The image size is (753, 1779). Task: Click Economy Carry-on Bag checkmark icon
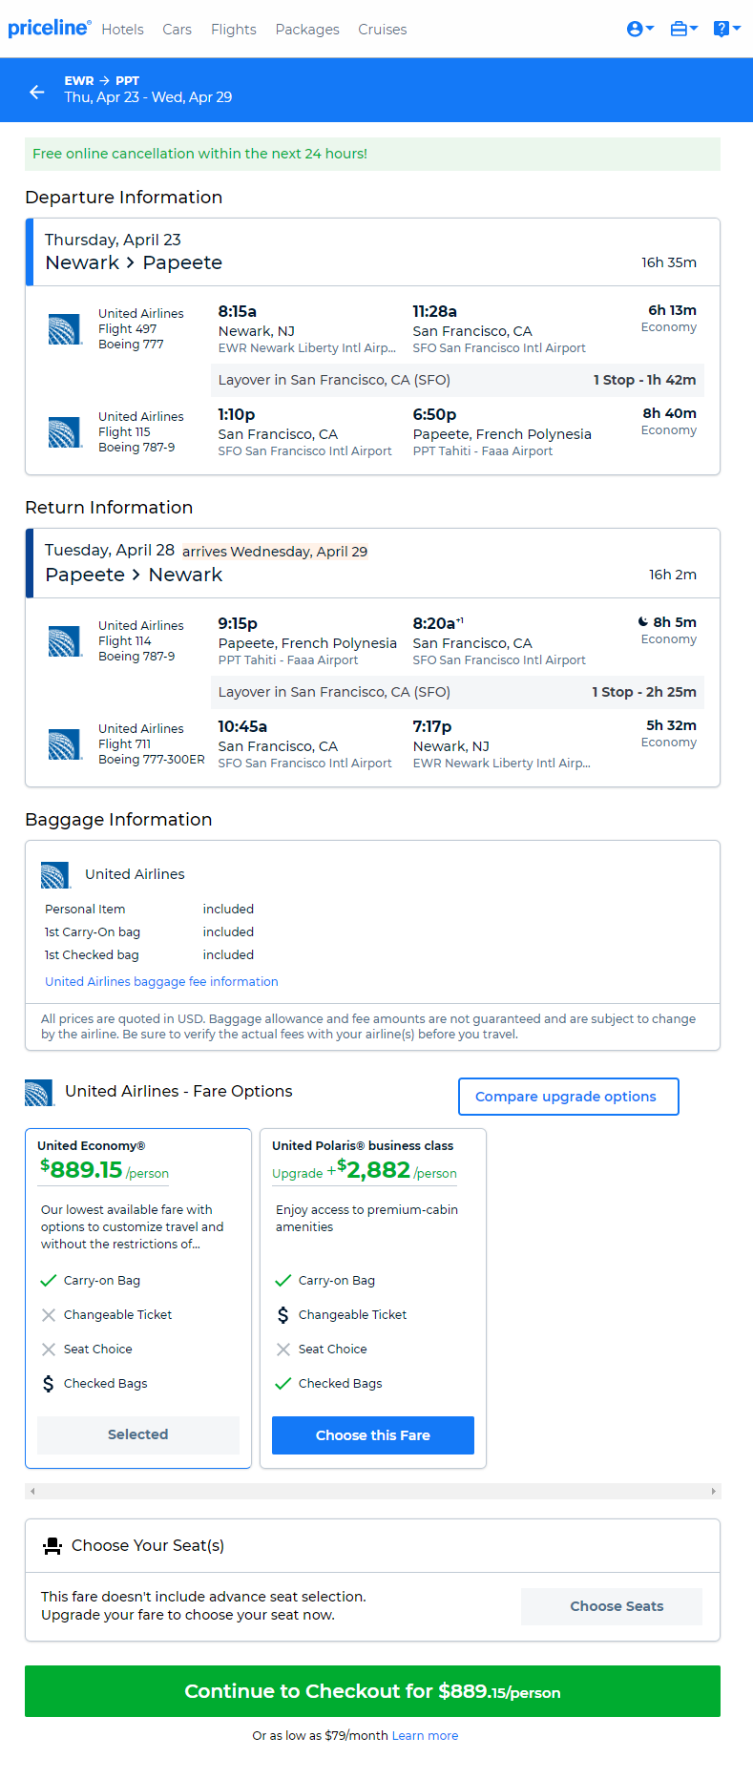49,1281
